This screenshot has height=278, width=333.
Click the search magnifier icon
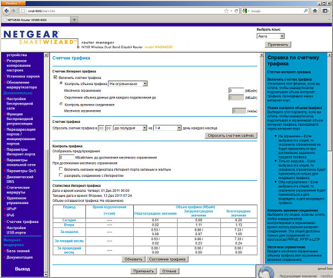306,11
